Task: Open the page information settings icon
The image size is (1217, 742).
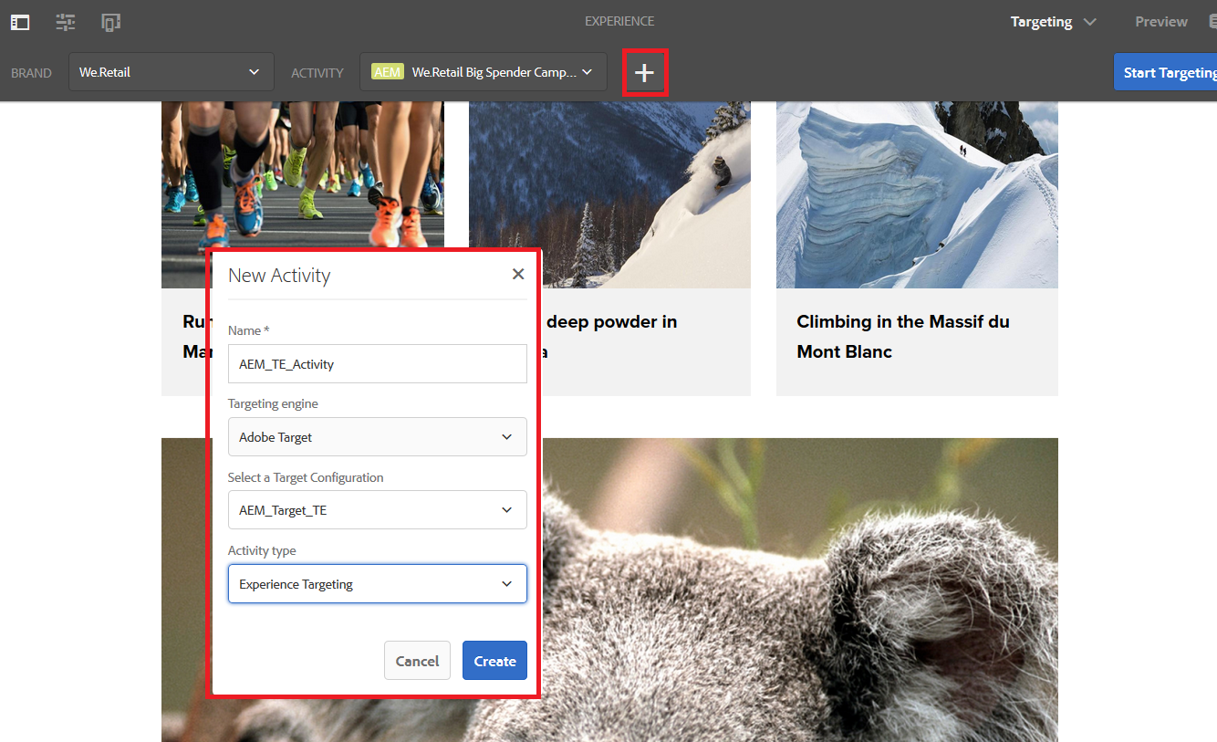Action: (66, 22)
